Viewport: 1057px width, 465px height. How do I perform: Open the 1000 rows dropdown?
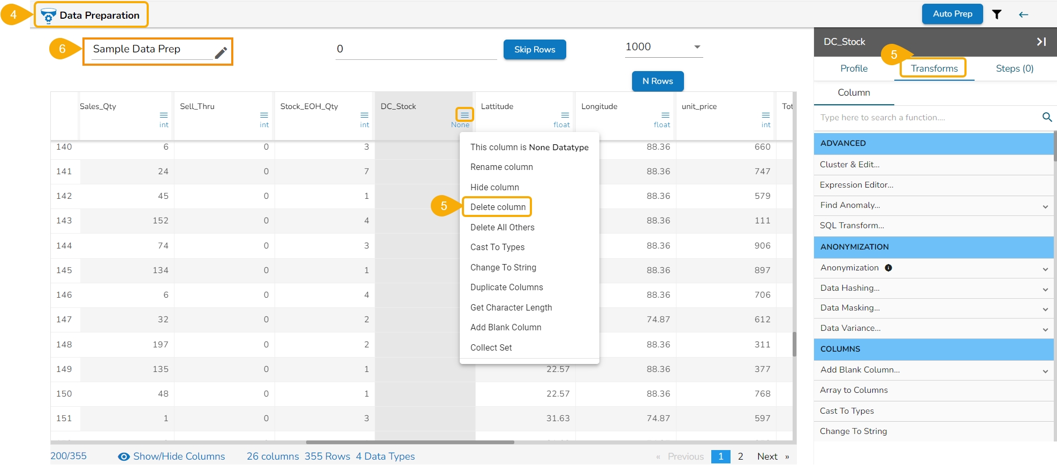click(697, 47)
